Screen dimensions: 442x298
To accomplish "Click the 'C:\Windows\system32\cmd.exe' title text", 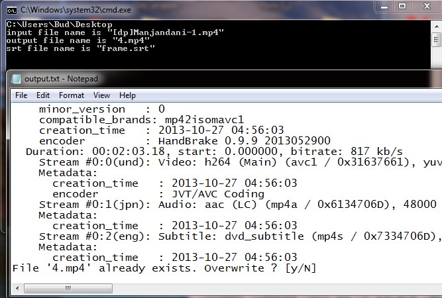I will click(76, 10).
